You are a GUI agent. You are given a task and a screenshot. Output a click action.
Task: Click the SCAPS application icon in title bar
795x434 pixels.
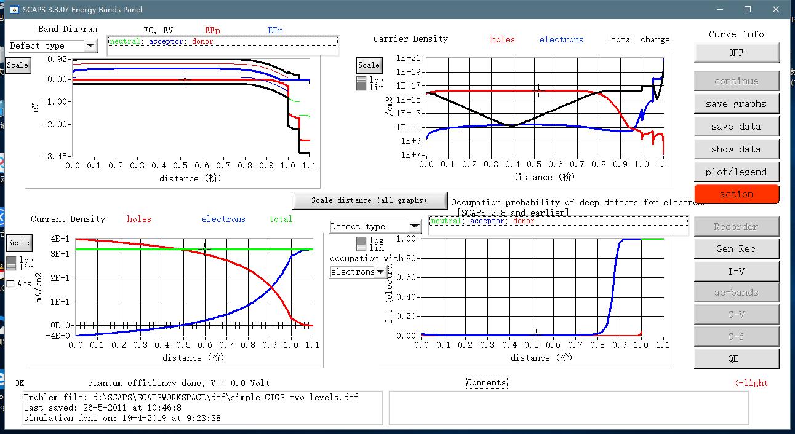pyautogui.click(x=14, y=9)
